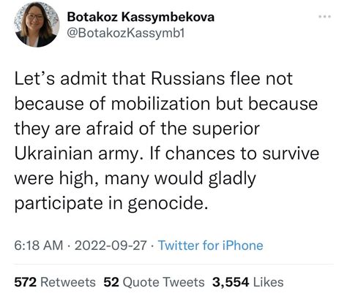The image size is (347, 296).
Task: Click the word "mobilization" in the tweet
Action: pos(161,103)
